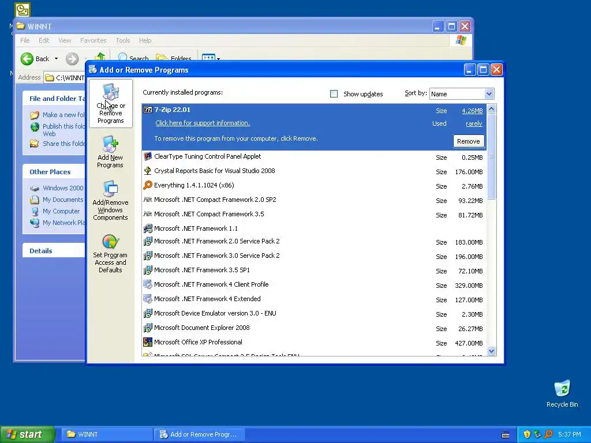
Task: Click .NET Framework 3.5 SP1 icon
Action: 148,270
